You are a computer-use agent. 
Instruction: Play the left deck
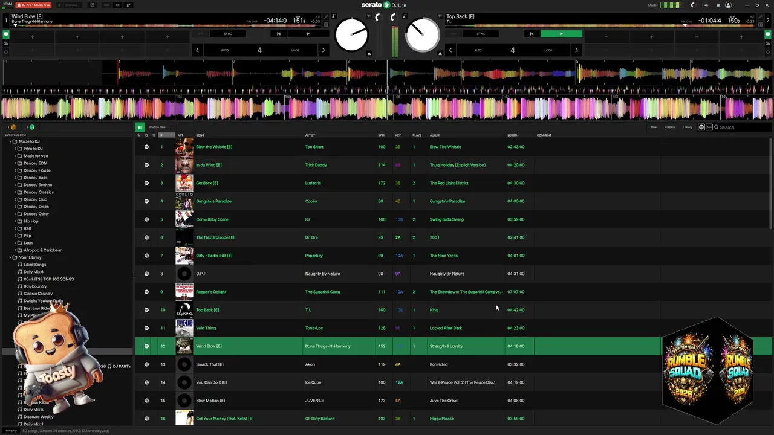pos(308,34)
